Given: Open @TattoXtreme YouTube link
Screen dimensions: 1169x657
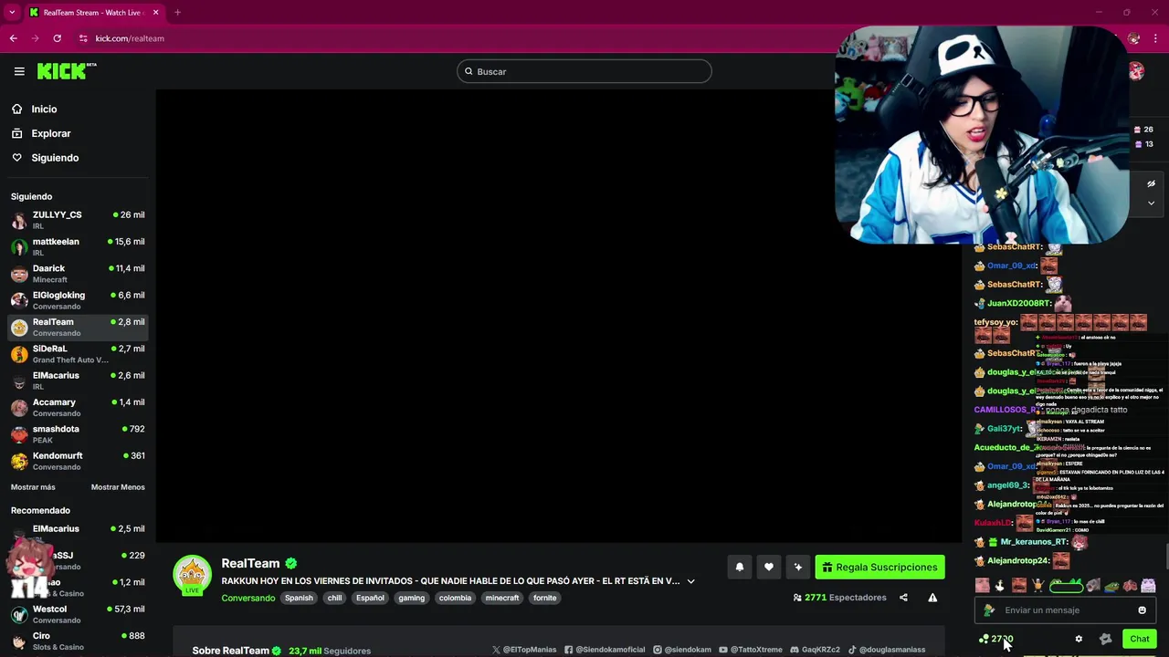Looking at the screenshot, I should pyautogui.click(x=751, y=650).
